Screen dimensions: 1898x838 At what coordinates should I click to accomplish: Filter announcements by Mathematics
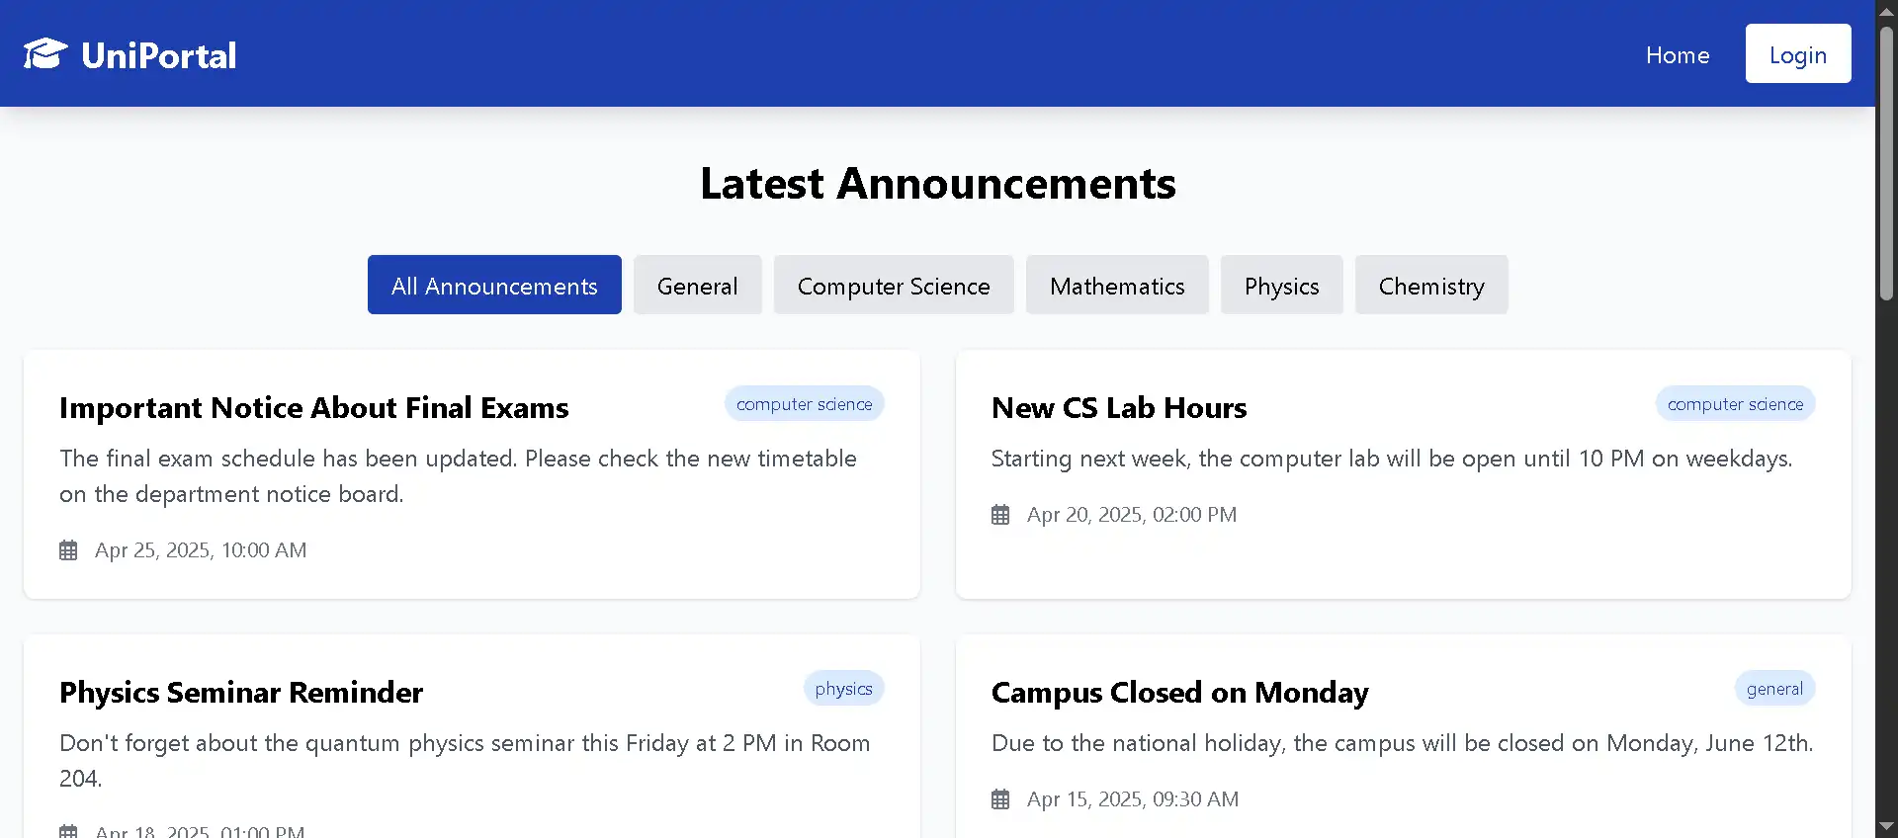(x=1117, y=285)
